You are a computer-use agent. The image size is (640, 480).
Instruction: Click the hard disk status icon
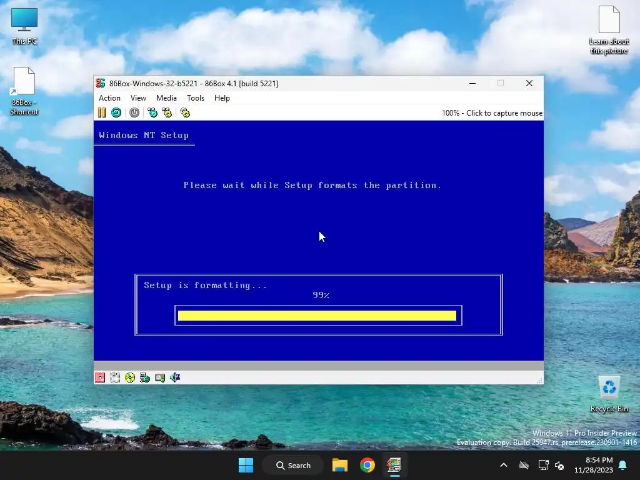pos(160,377)
